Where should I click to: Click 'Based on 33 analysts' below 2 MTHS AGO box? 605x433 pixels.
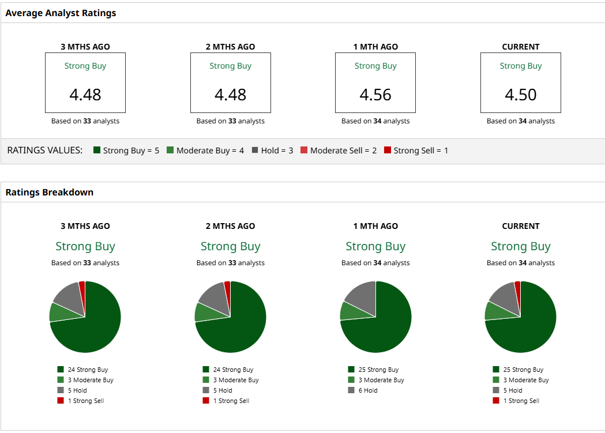[x=230, y=121]
